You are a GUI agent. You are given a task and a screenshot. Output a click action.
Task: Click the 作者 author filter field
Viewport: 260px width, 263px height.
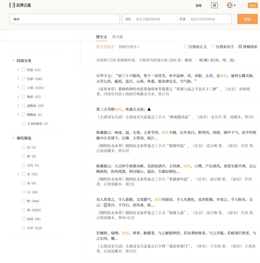pos(205,19)
